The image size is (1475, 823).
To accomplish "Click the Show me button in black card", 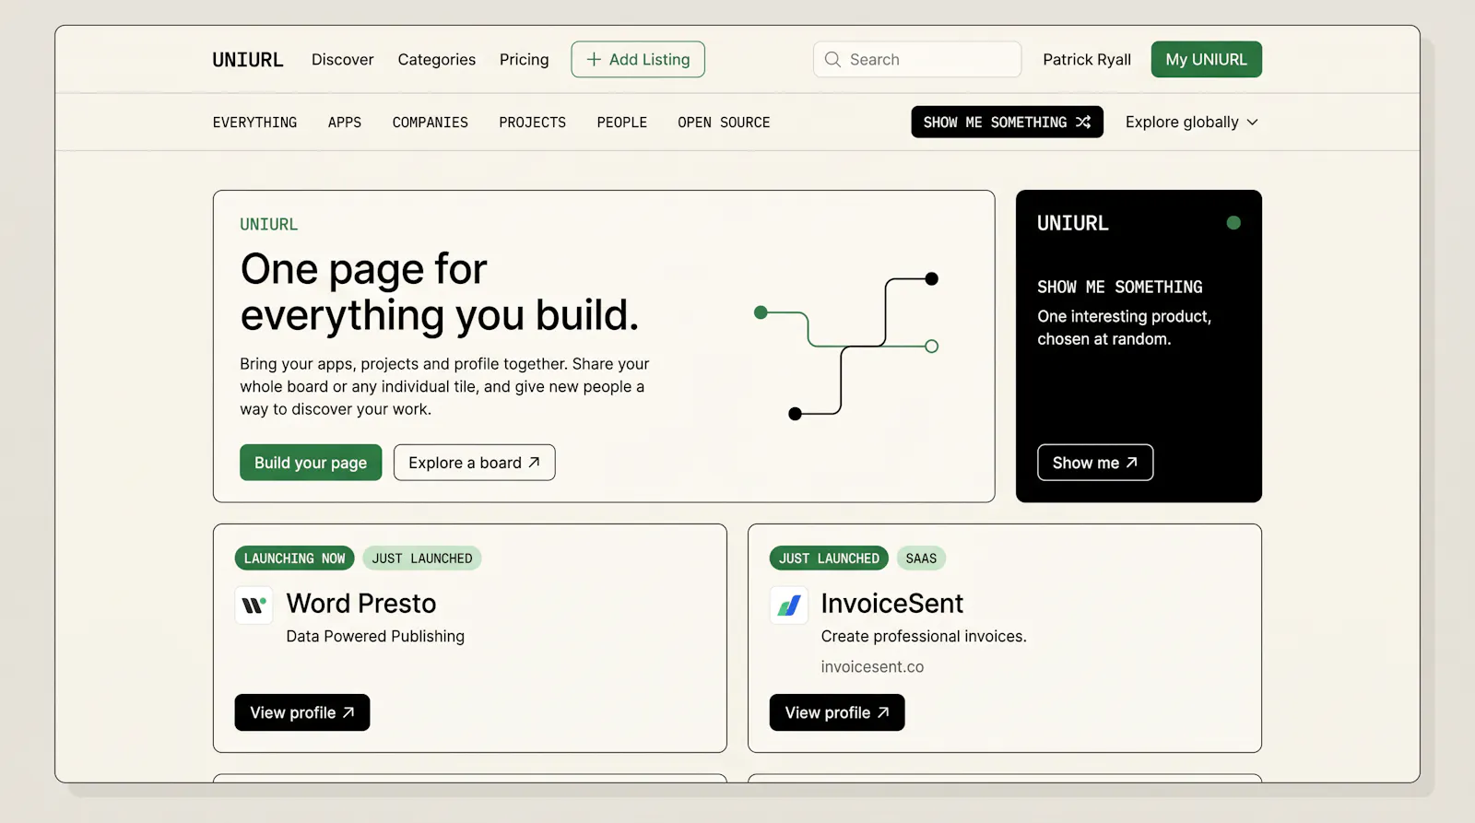I will [1095, 463].
